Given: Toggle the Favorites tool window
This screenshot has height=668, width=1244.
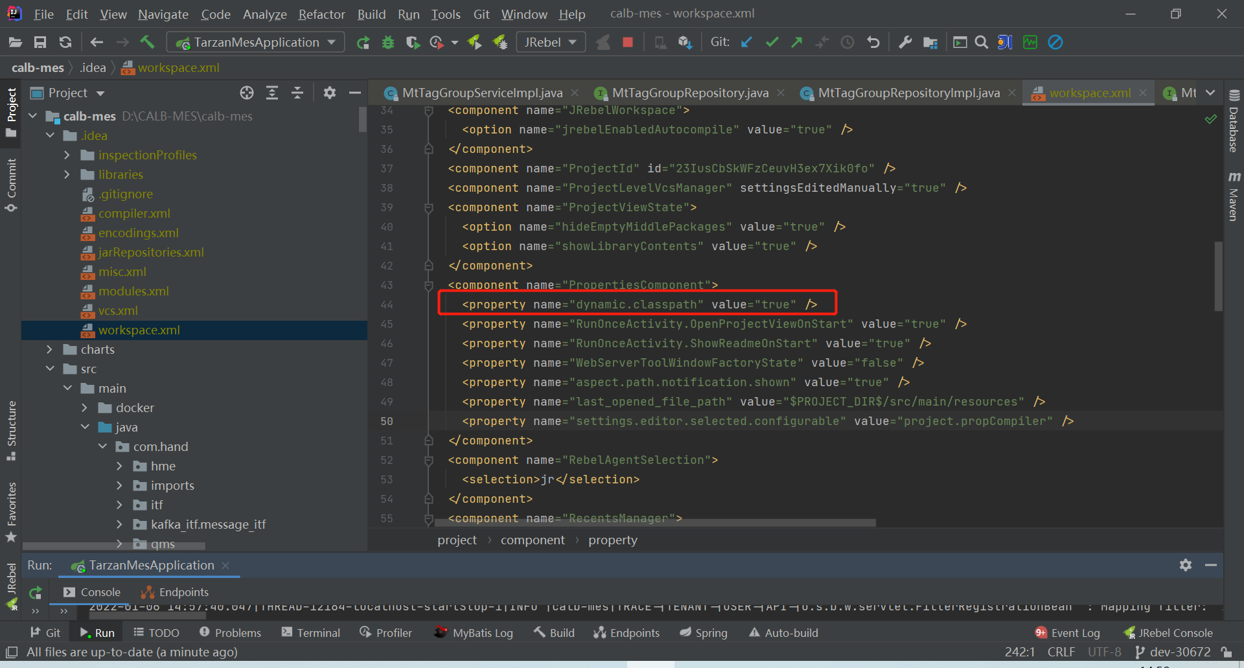Looking at the screenshot, I should [x=11, y=512].
